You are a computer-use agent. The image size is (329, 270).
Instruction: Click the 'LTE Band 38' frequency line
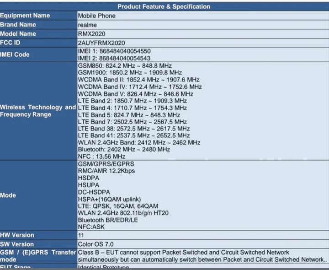[134, 129]
